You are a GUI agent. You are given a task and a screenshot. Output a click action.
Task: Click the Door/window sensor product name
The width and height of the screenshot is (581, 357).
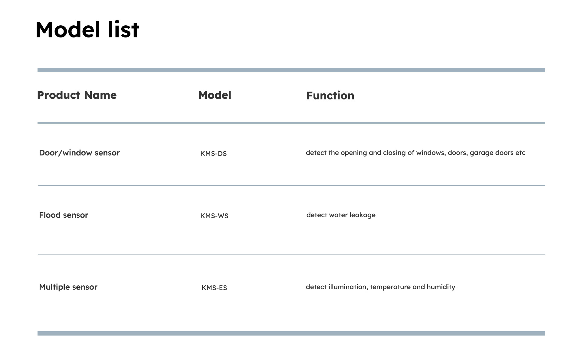79,153
